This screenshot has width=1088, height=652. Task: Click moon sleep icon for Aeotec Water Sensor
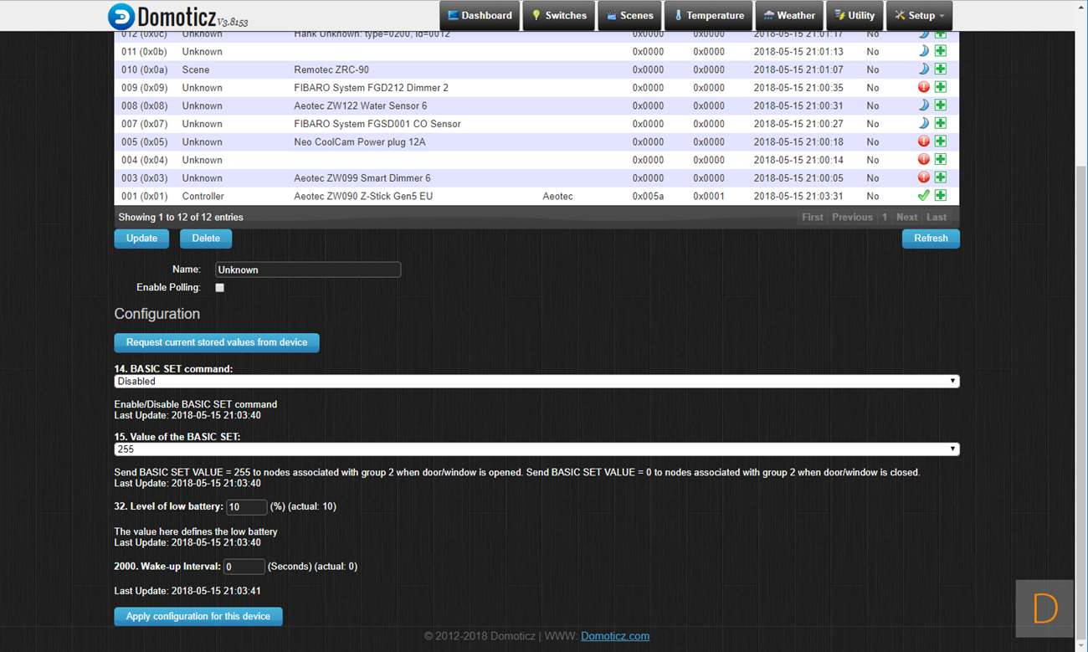(924, 105)
